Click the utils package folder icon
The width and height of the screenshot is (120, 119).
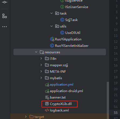tap(57, 26)
